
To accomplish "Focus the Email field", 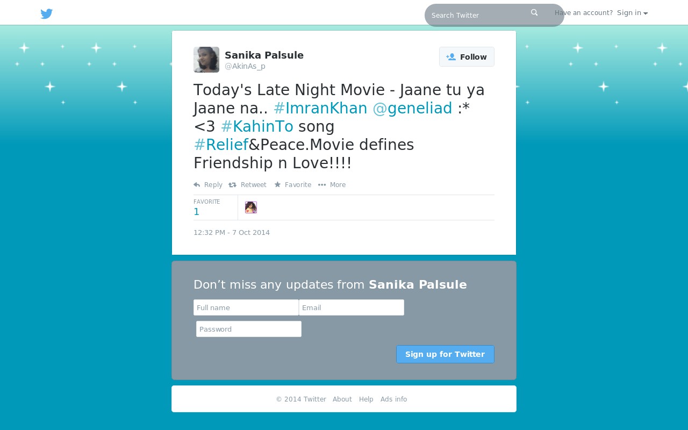I will point(352,307).
